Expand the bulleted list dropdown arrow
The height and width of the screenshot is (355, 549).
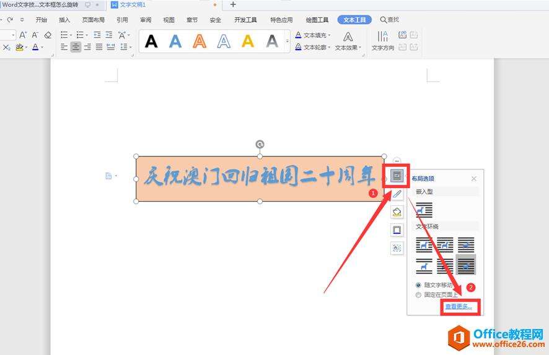click(71, 35)
